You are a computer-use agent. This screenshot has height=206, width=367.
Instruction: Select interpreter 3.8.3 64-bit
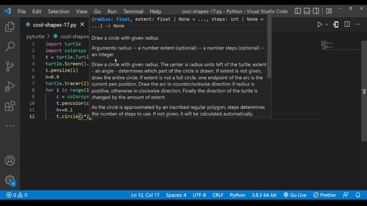pyautogui.click(x=264, y=195)
